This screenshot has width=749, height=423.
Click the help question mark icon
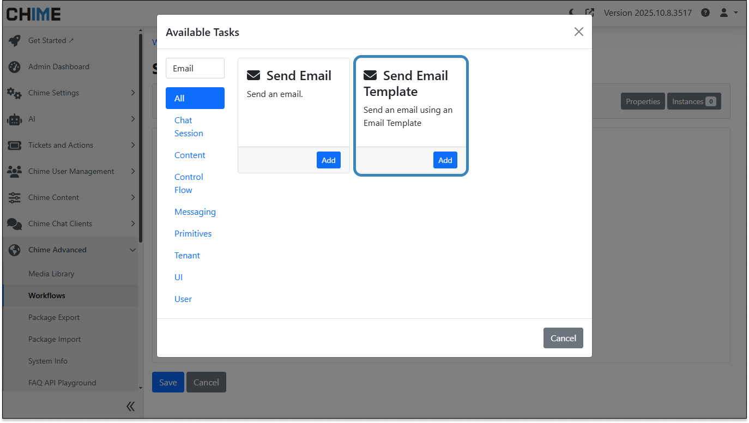tap(705, 13)
